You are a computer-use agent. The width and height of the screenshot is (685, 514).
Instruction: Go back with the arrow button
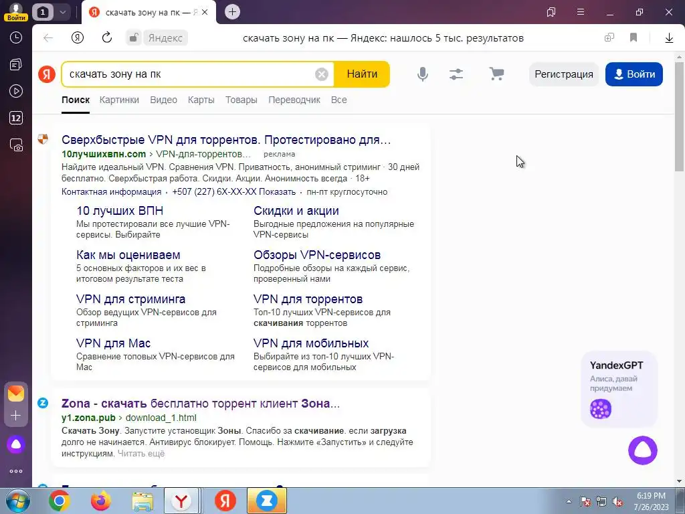click(48, 38)
